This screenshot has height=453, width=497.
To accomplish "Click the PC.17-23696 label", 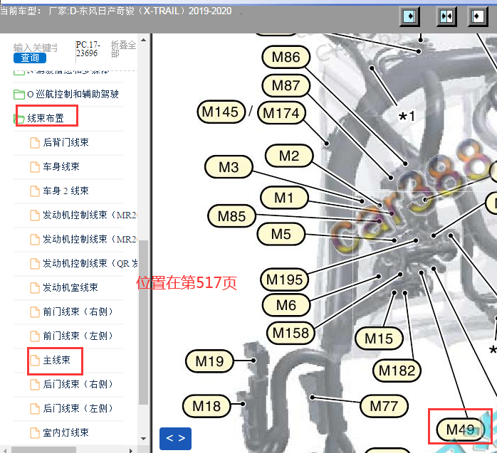I will coord(88,49).
